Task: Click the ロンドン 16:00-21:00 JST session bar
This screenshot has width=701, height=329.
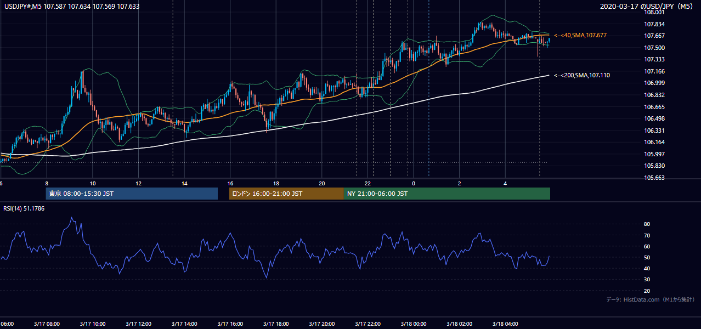Action: 286,194
